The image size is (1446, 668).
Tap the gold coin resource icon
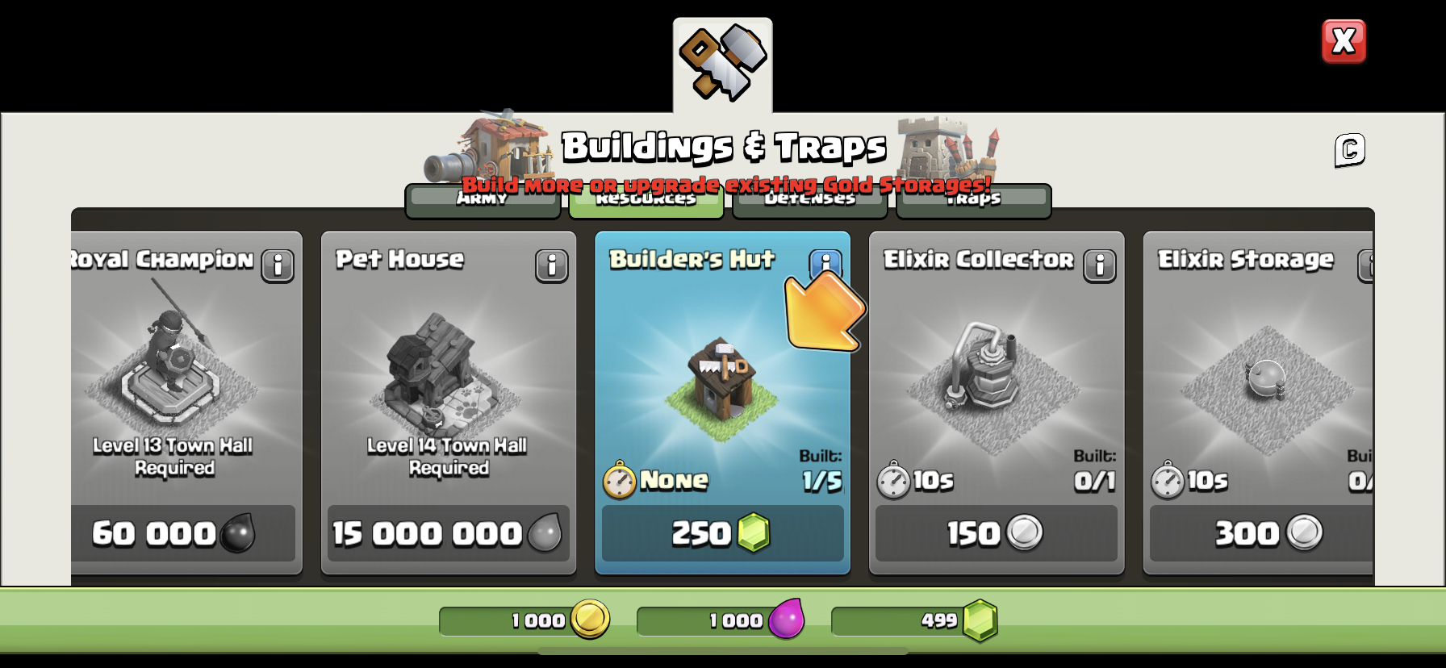pyautogui.click(x=590, y=620)
